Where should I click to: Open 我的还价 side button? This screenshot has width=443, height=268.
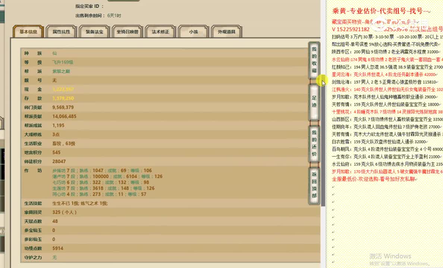pyautogui.click(x=314, y=143)
